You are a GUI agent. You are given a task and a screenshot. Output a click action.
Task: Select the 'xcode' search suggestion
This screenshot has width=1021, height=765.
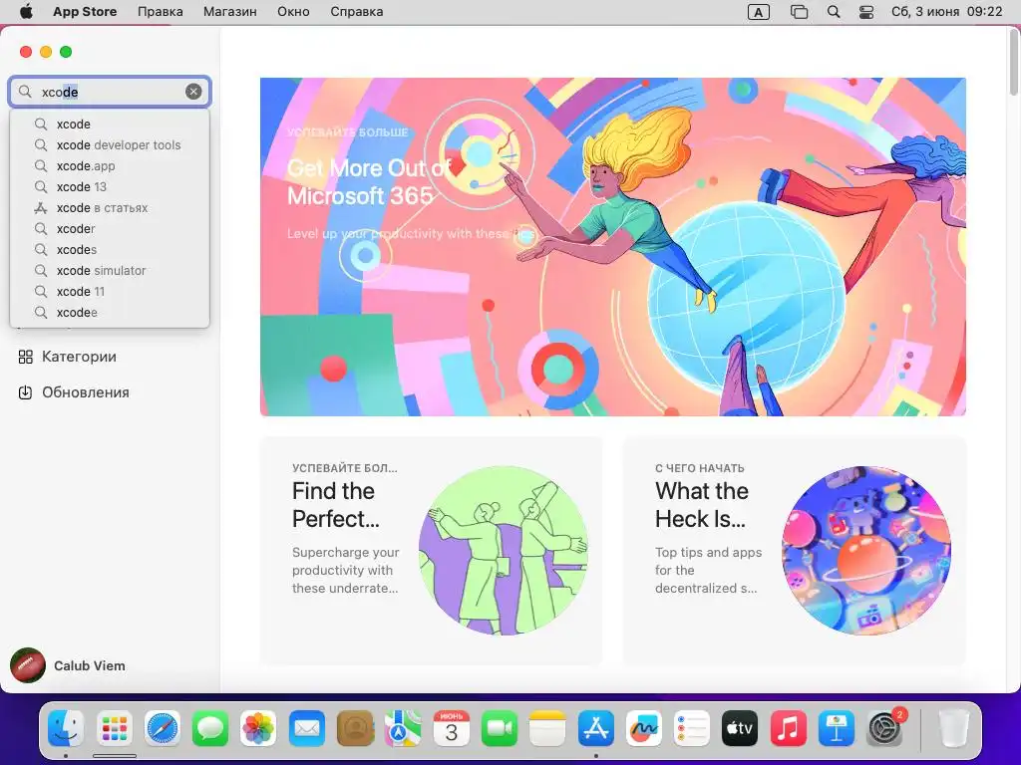point(110,124)
